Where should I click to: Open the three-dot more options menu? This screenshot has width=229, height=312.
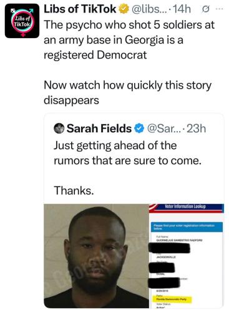point(220,9)
